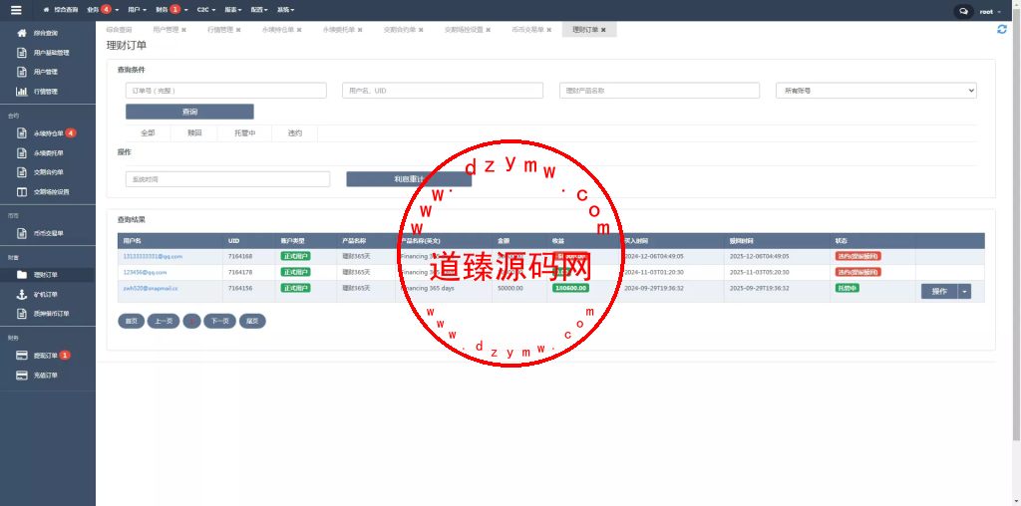Select the 违约 filter tab
The image size is (1021, 506).
click(x=295, y=132)
